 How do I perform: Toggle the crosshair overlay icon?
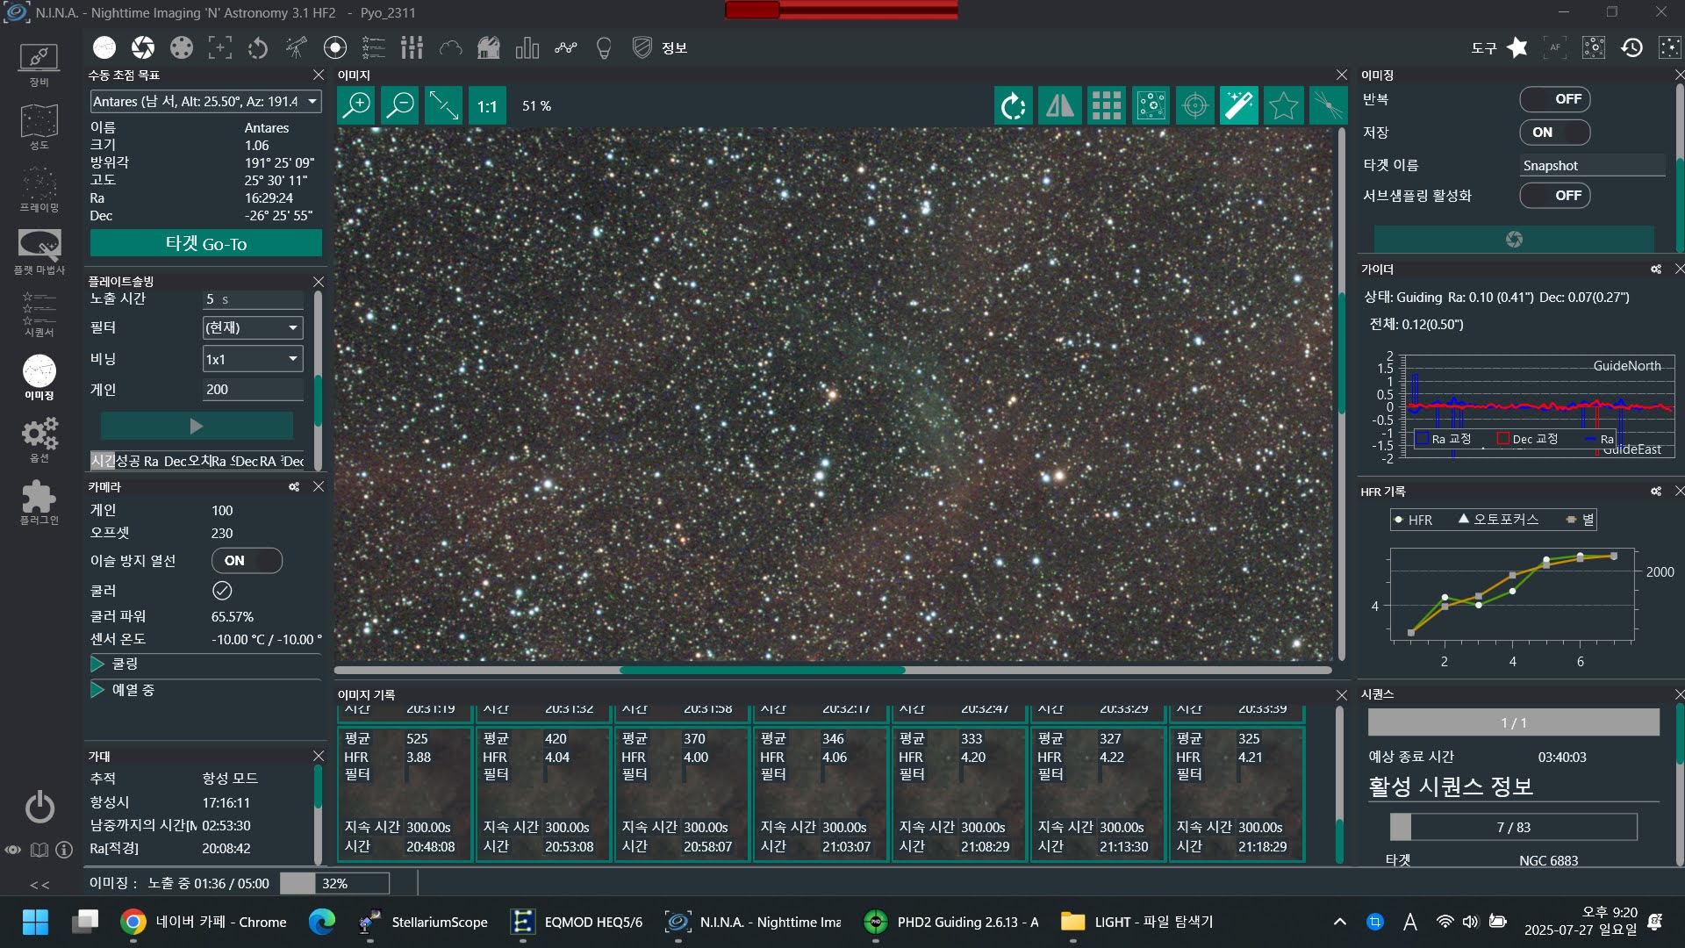click(x=1194, y=106)
